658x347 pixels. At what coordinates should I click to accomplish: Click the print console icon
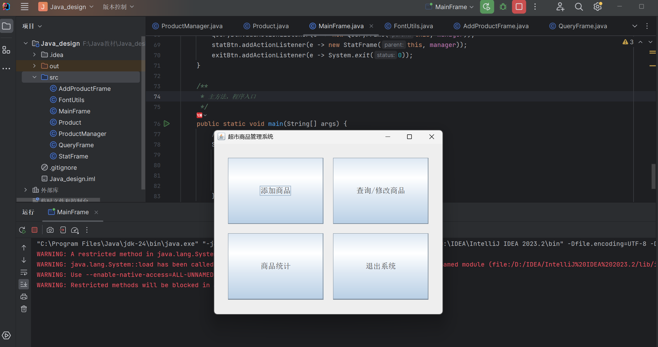(x=24, y=297)
